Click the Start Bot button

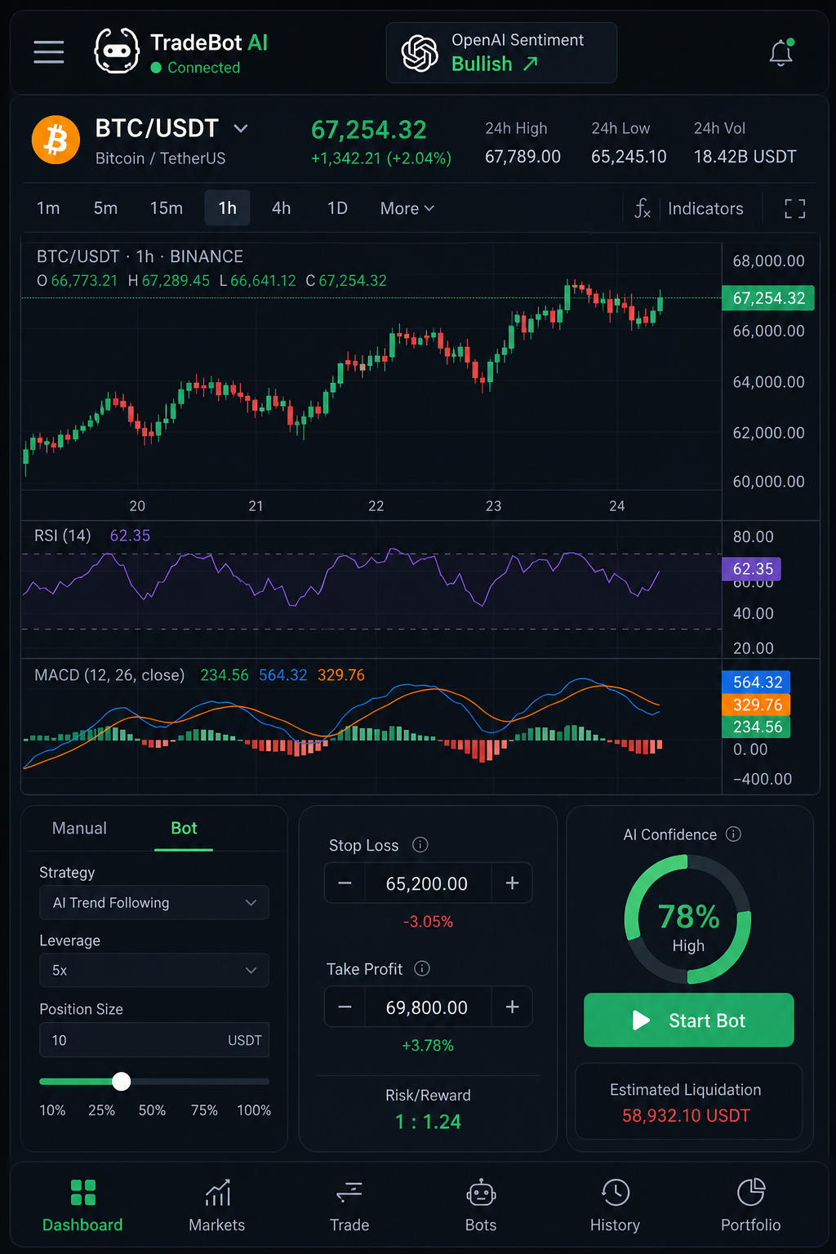pyautogui.click(x=689, y=1020)
